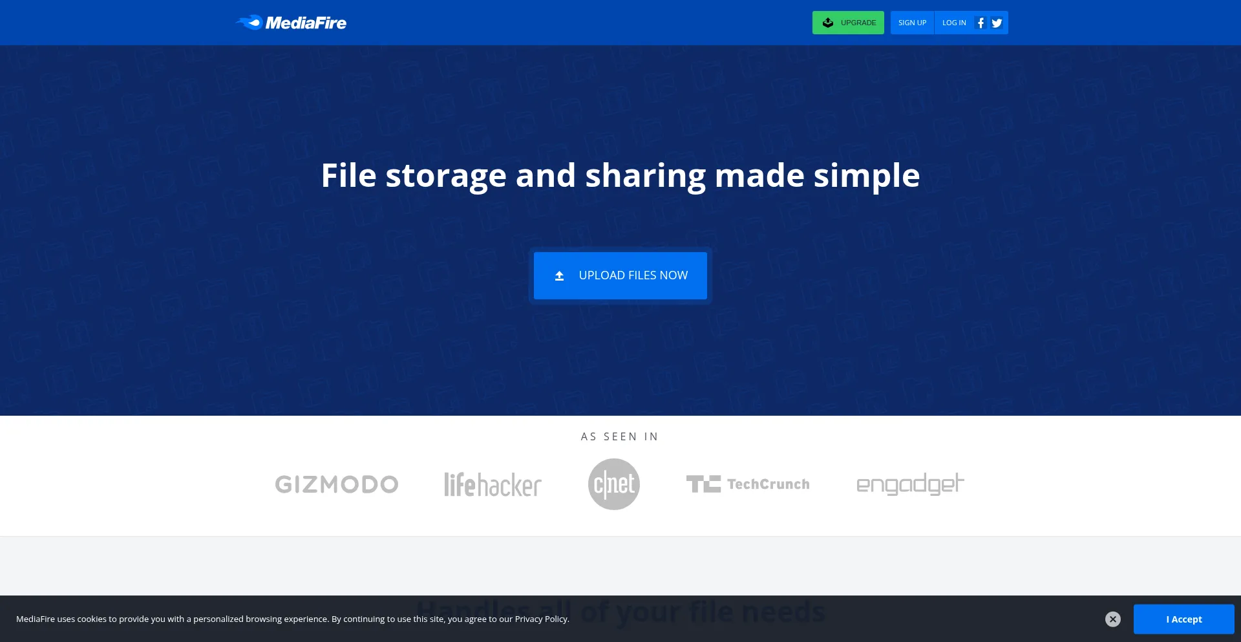Click the Lifehacker logo
The width and height of the screenshot is (1241, 642).
pyautogui.click(x=493, y=484)
